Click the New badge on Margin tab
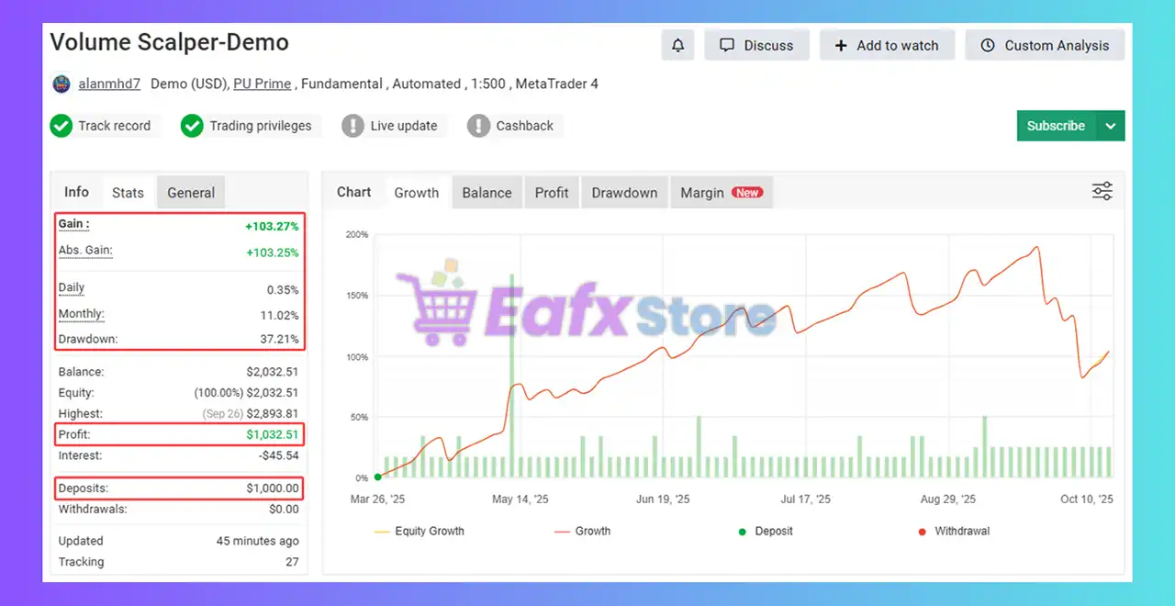Viewport: 1175px width, 606px height. (x=747, y=193)
